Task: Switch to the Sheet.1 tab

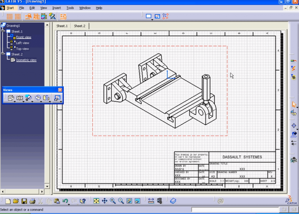Action: tap(62, 26)
